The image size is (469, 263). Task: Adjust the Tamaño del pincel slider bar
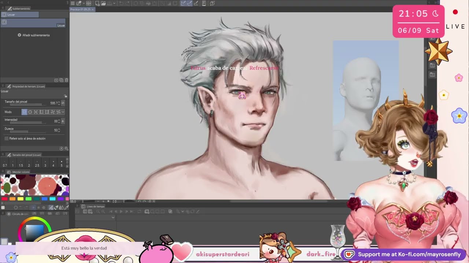coord(28,104)
